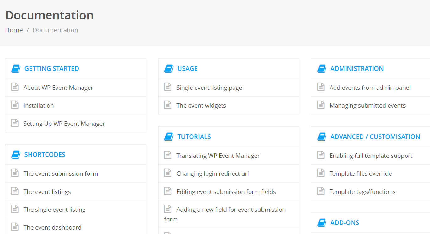Click the book icon beside Getting Started
Screen dimensions: 430x234
pyautogui.click(x=16, y=69)
